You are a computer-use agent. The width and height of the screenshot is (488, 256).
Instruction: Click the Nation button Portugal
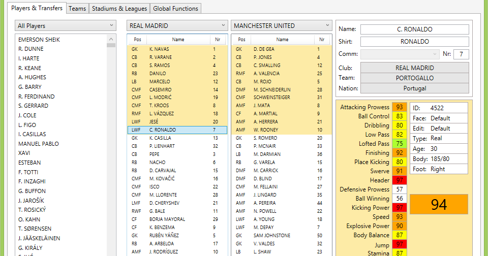pyautogui.click(x=415, y=88)
